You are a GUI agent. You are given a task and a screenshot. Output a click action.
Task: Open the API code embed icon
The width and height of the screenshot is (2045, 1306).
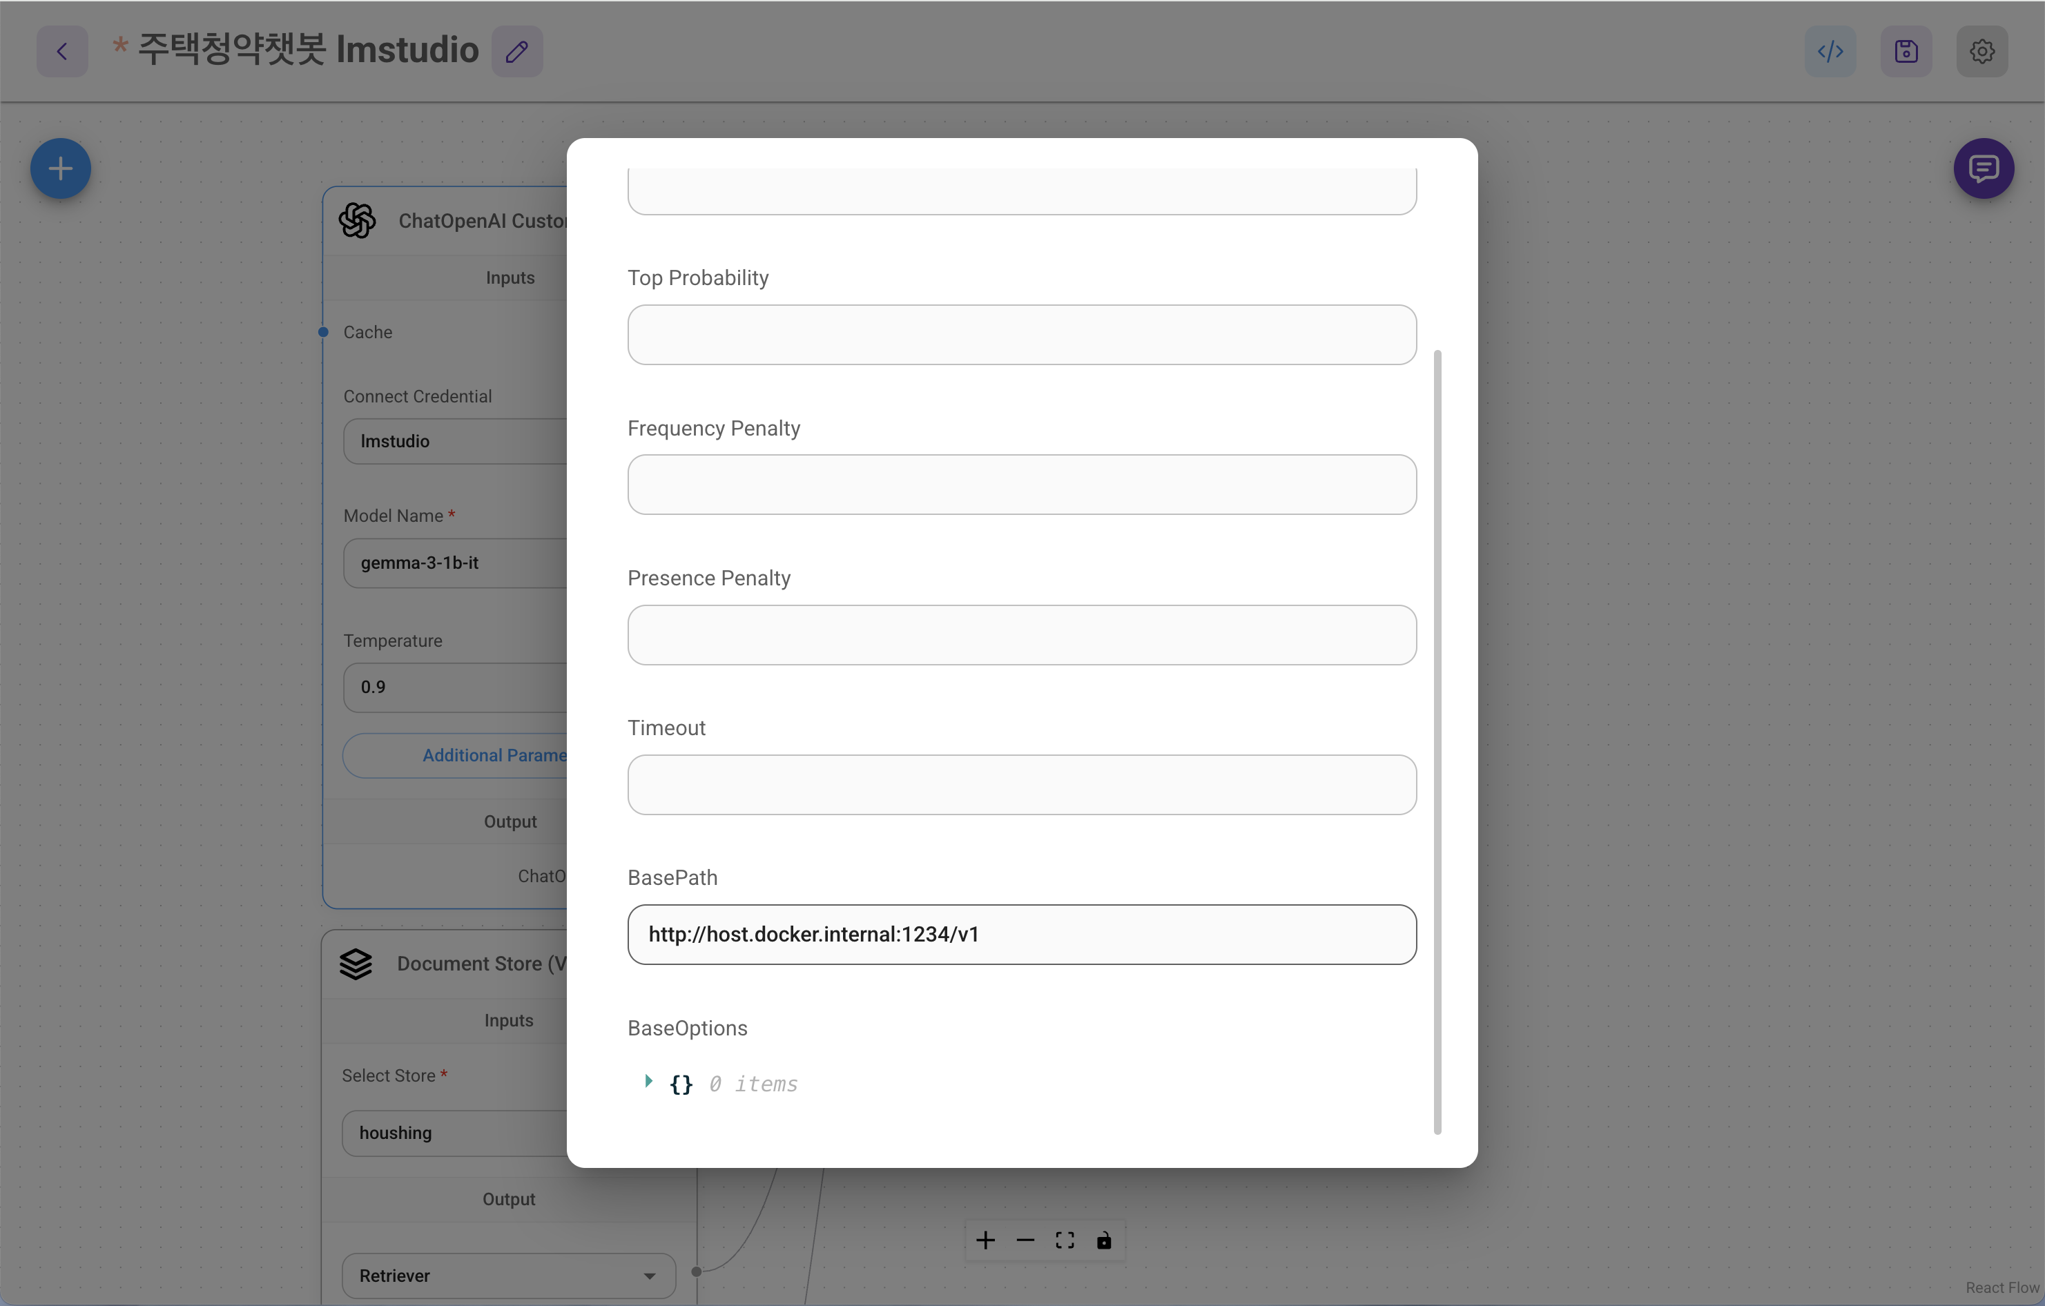(1830, 52)
